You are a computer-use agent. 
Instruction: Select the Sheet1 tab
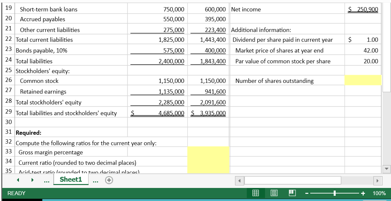click(x=71, y=179)
